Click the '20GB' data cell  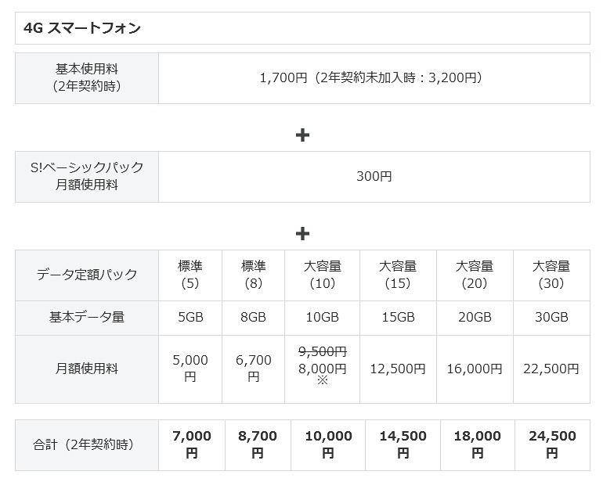(x=475, y=318)
